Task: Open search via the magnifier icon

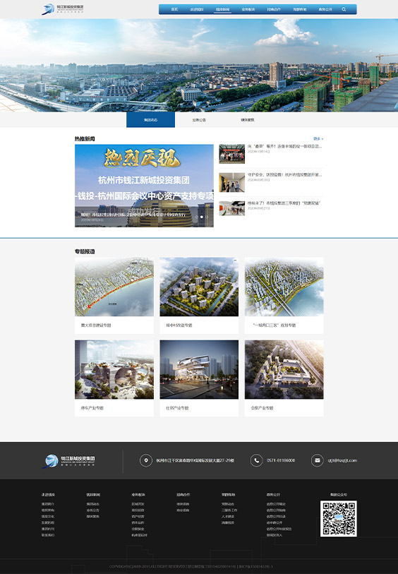Action: (x=344, y=9)
